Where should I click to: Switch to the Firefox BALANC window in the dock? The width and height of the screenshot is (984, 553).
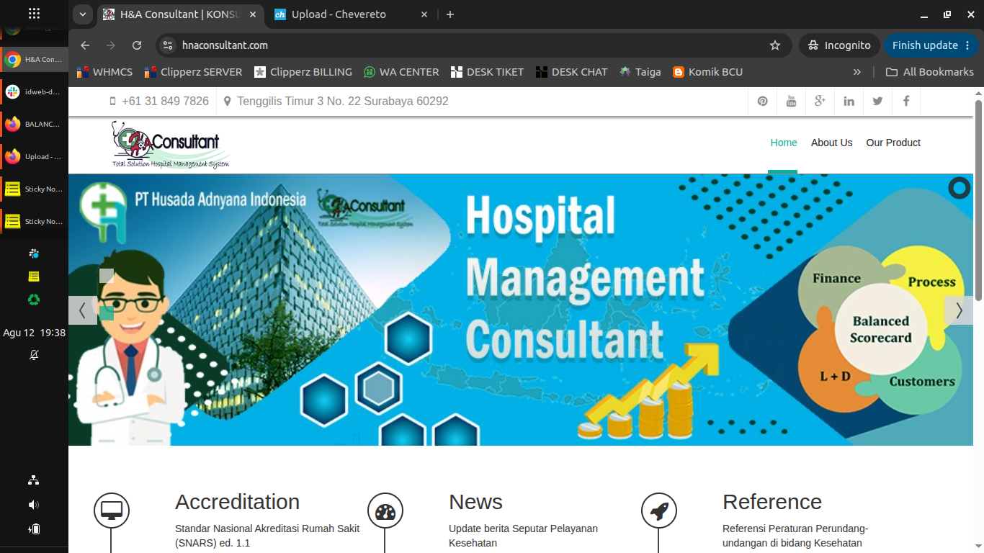click(34, 125)
